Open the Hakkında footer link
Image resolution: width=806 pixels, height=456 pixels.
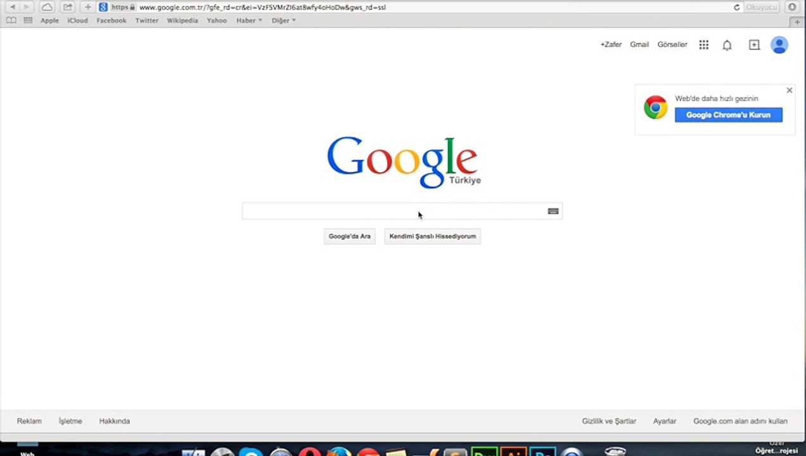[115, 421]
